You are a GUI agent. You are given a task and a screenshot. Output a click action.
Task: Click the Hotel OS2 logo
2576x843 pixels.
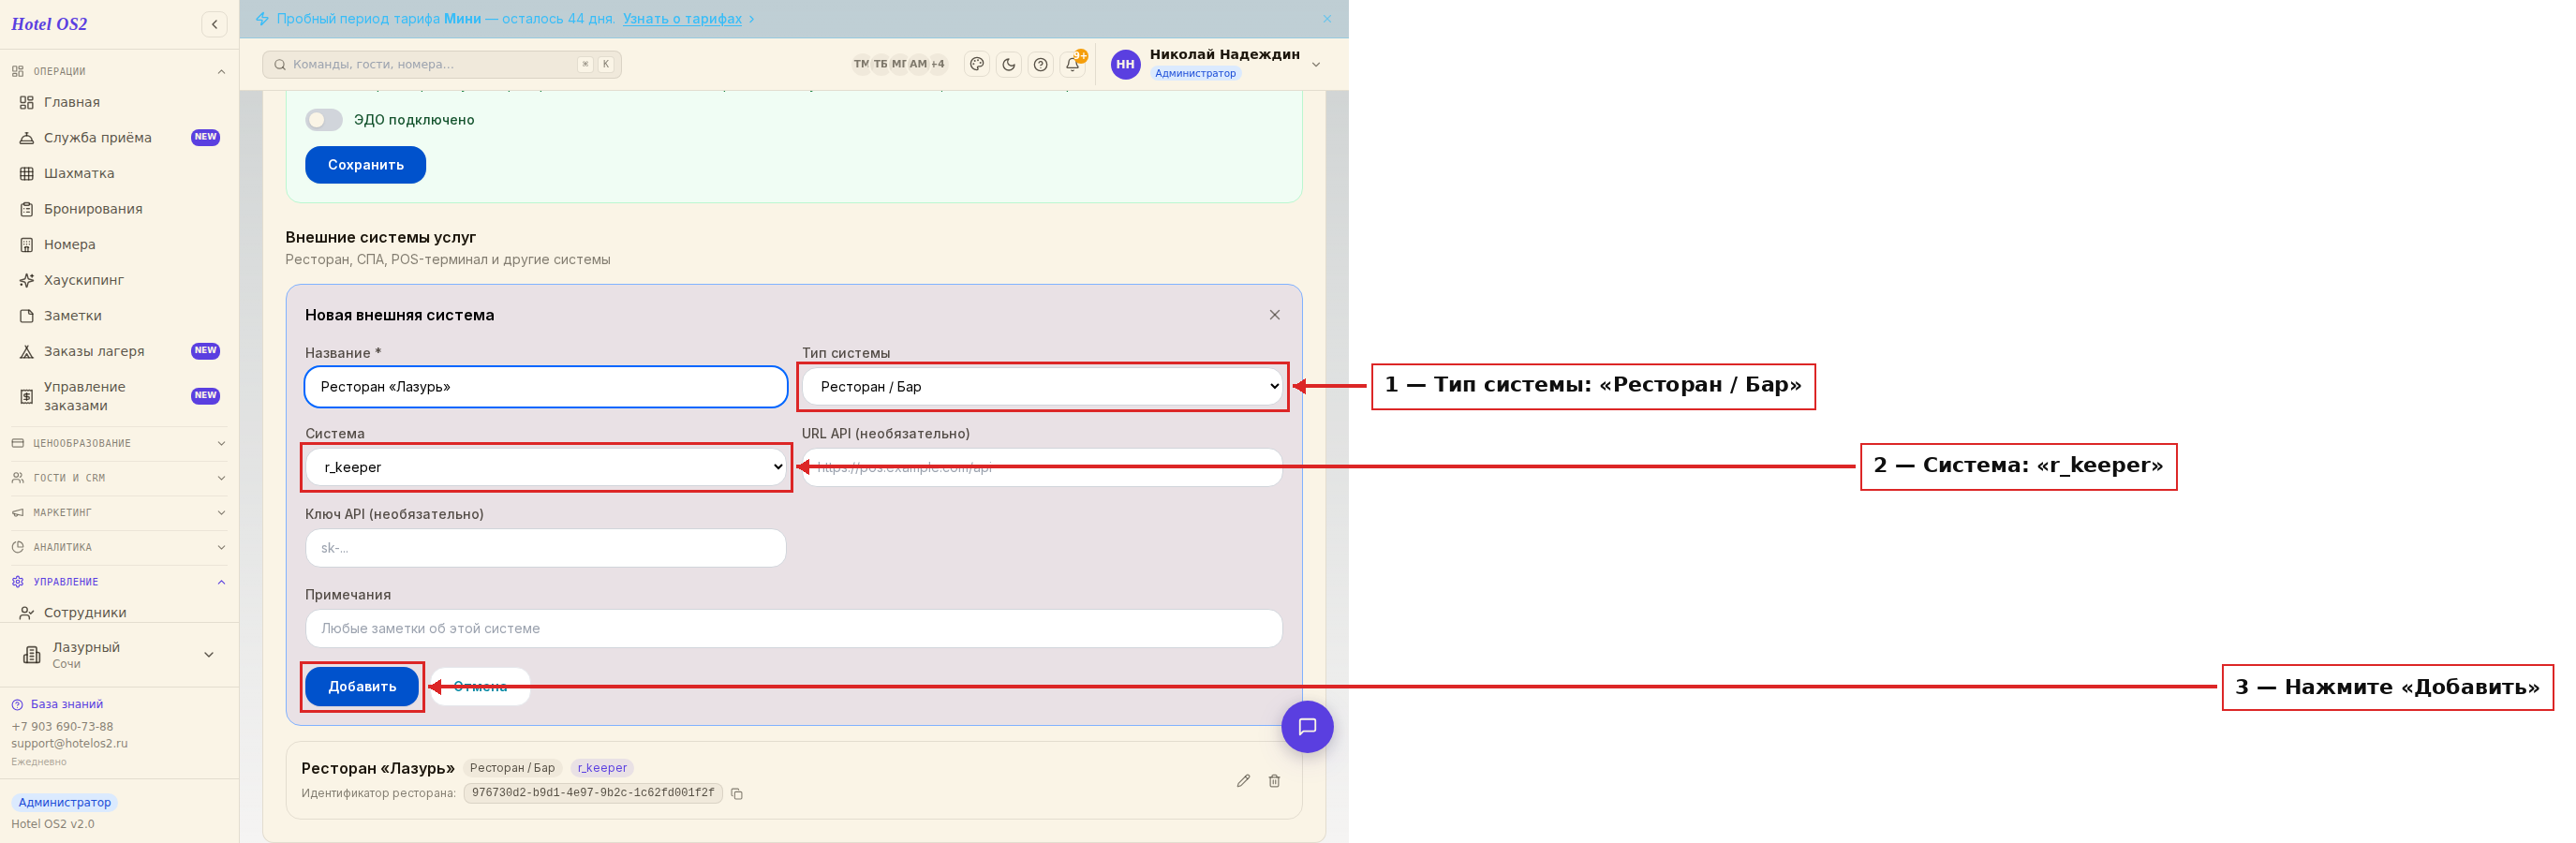[x=49, y=24]
